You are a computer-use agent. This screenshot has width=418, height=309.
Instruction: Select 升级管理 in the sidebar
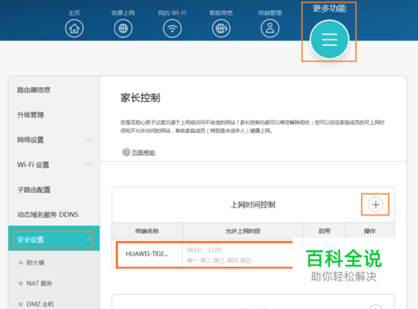(30, 115)
